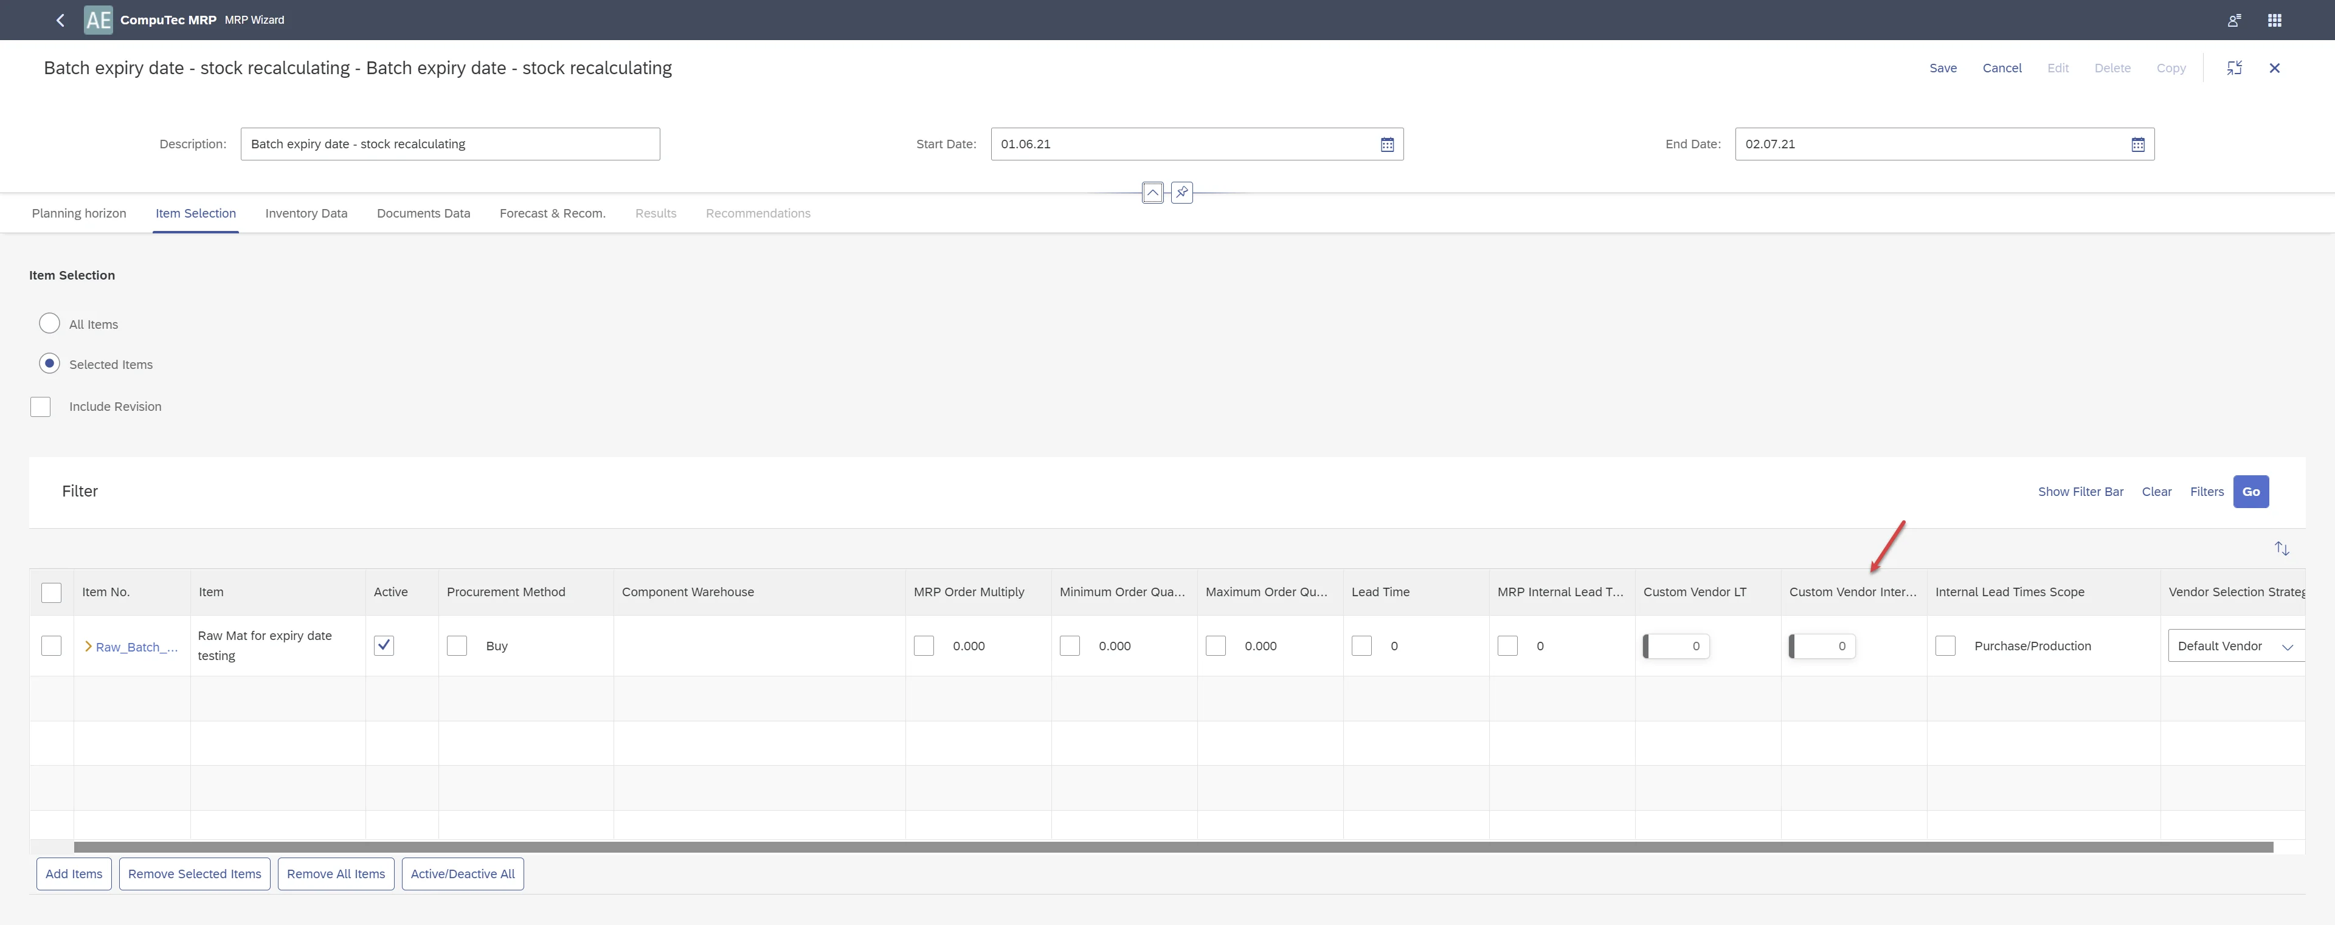The height and width of the screenshot is (925, 2335).
Task: Click the horizontal table scrollbar
Action: (x=1173, y=846)
